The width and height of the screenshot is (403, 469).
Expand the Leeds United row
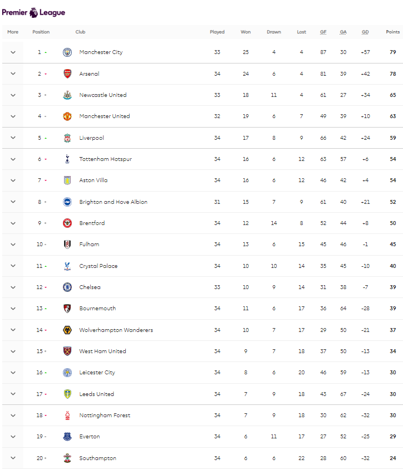pos(13,394)
